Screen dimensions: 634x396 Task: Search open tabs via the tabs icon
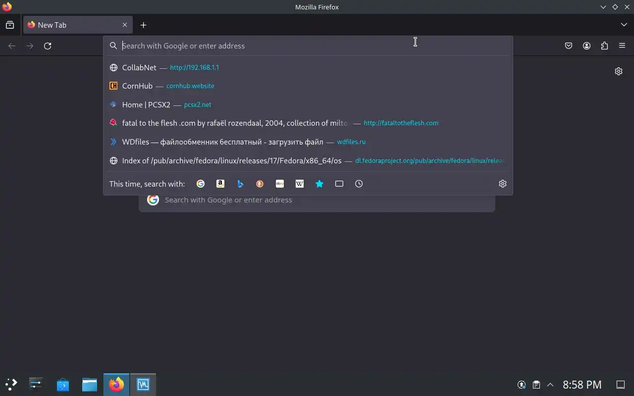[339, 184]
